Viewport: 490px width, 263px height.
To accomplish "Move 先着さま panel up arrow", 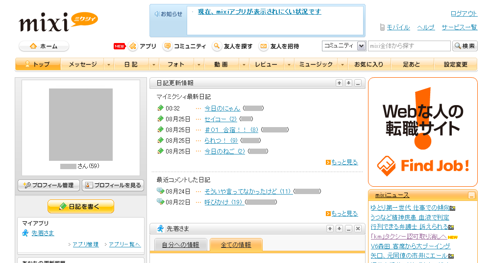I will click(x=330, y=229).
